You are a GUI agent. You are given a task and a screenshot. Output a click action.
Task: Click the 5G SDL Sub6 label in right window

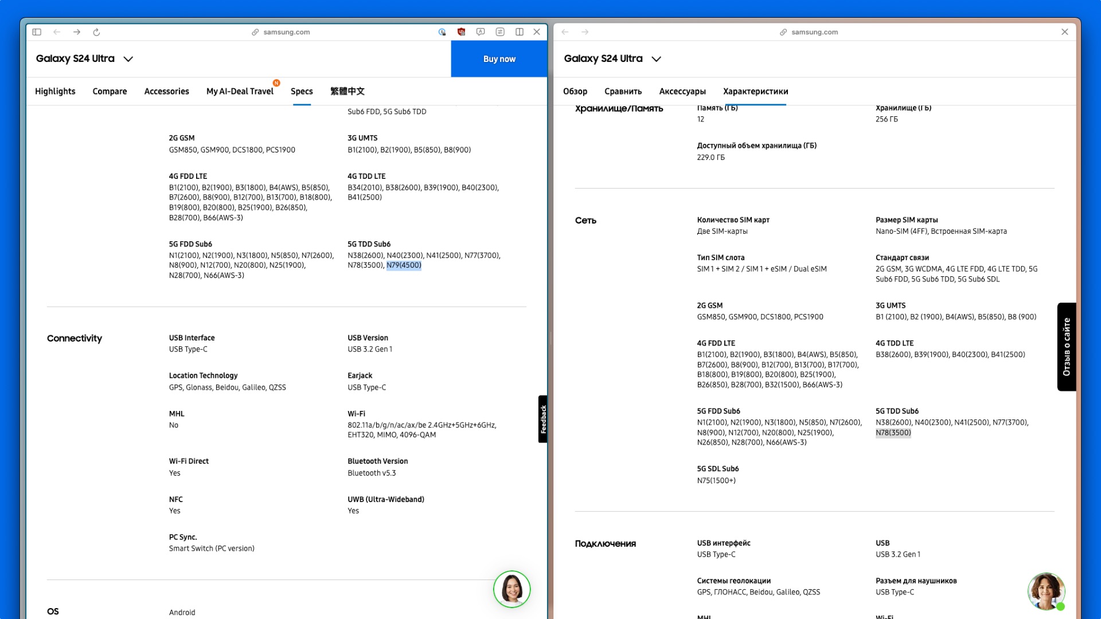click(x=718, y=468)
